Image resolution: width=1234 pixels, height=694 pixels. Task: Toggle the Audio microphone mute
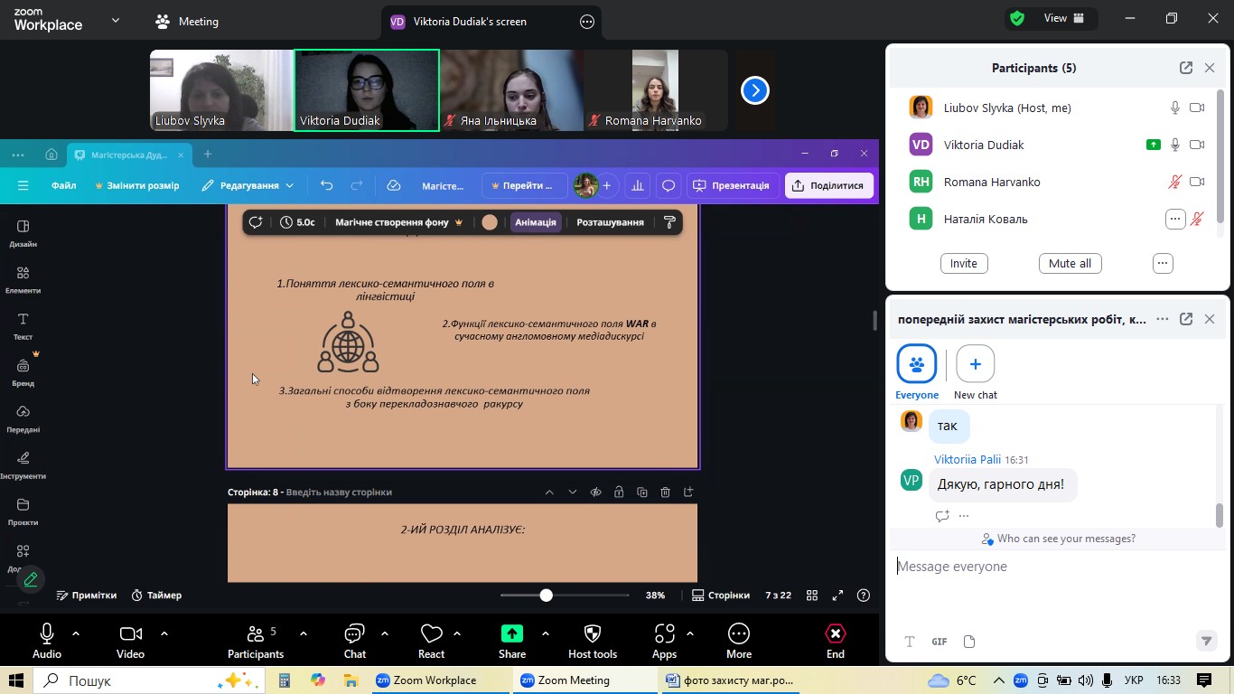click(x=47, y=634)
